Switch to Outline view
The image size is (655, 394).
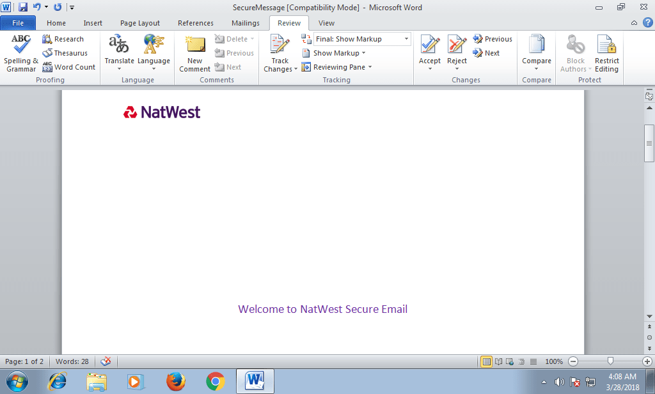[x=521, y=361]
